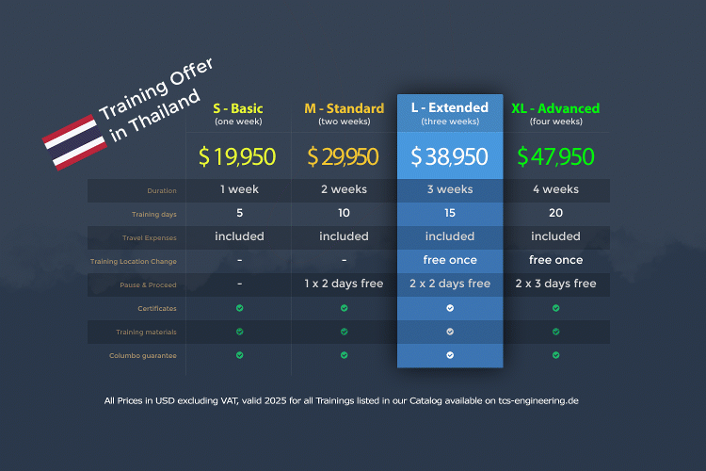Click the M - Standard Certificates checkmark
The height and width of the screenshot is (471, 706).
pos(344,308)
